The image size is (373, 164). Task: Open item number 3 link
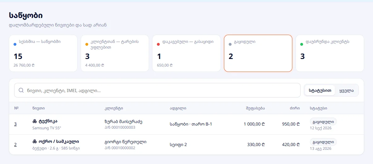point(15,124)
